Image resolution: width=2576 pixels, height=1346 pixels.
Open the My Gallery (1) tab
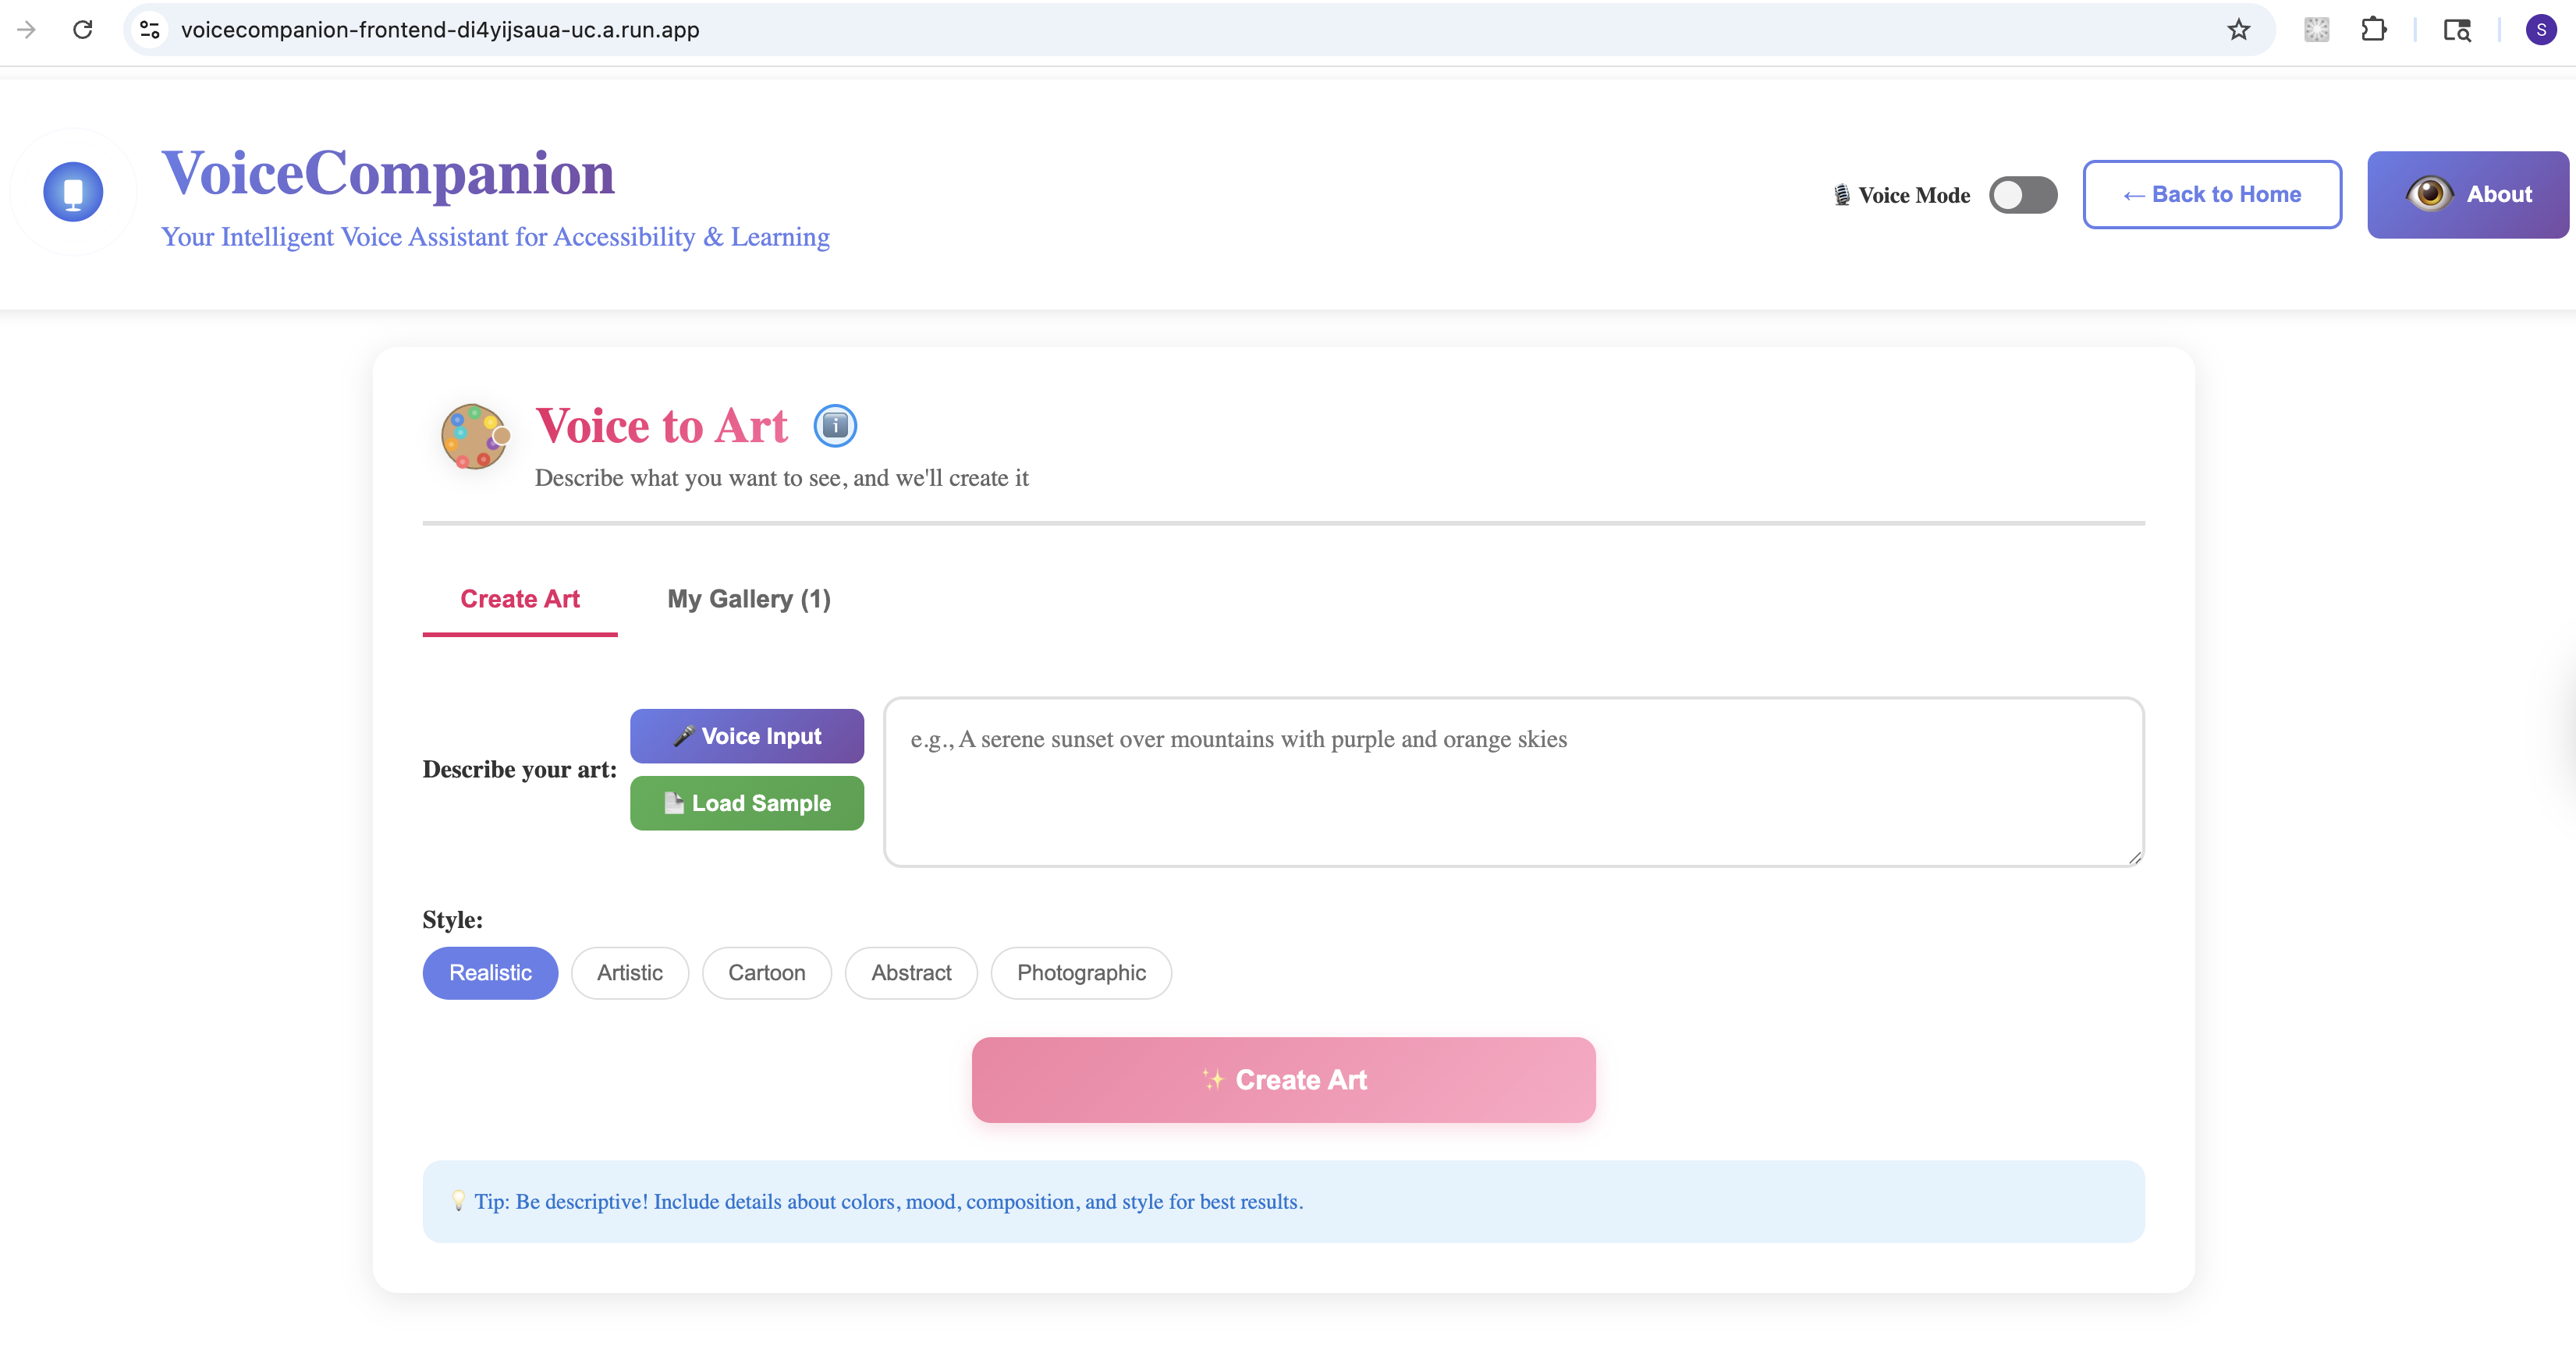click(748, 599)
